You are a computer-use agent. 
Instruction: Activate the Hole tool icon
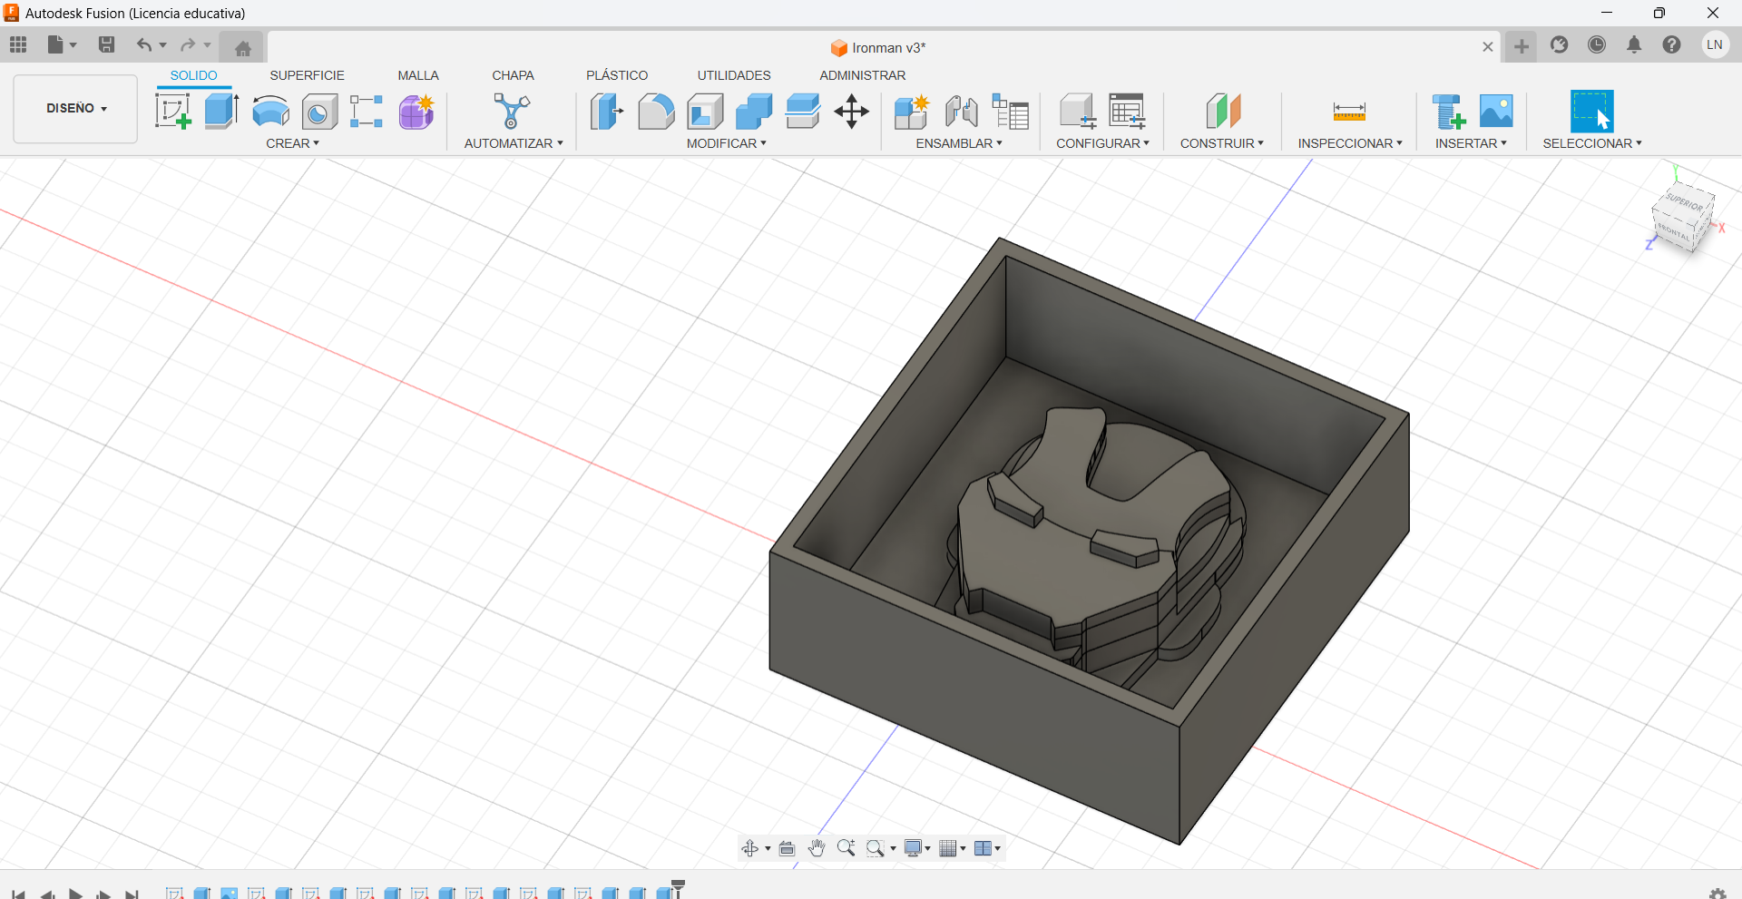[x=319, y=112]
